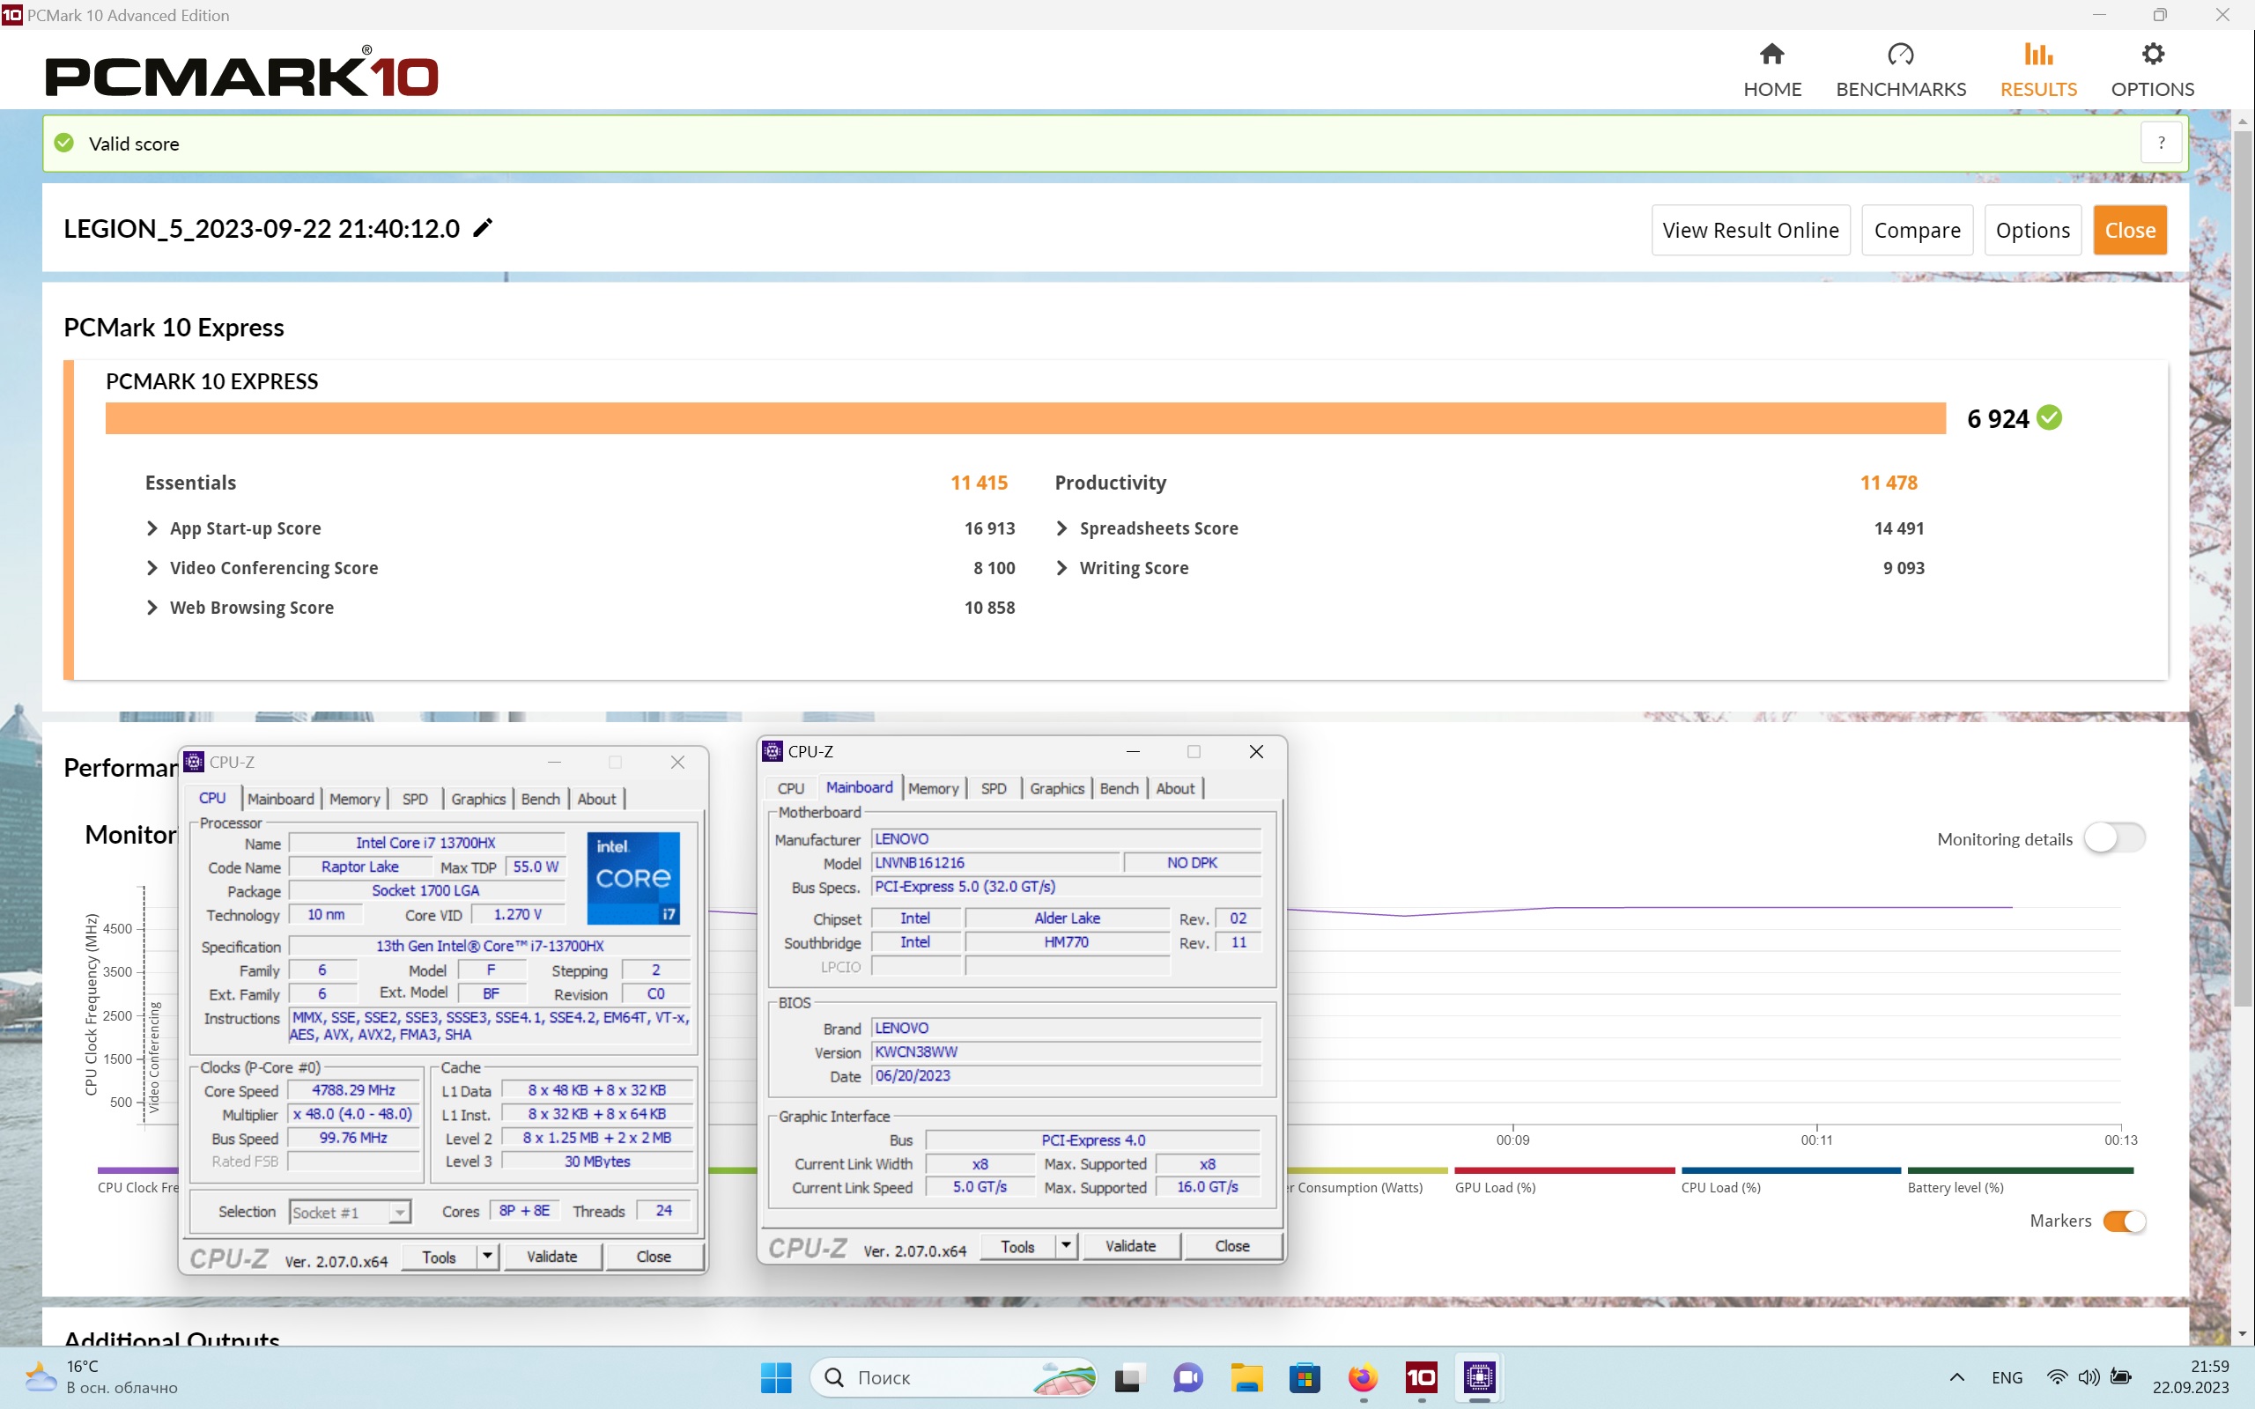Click the Intel Core i7 logo in CPU-Z

tap(632, 878)
